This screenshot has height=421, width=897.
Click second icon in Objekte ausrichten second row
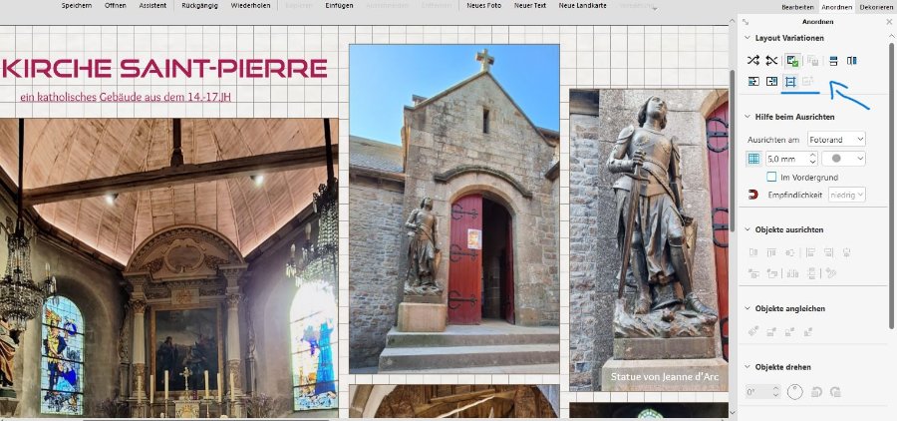point(771,273)
